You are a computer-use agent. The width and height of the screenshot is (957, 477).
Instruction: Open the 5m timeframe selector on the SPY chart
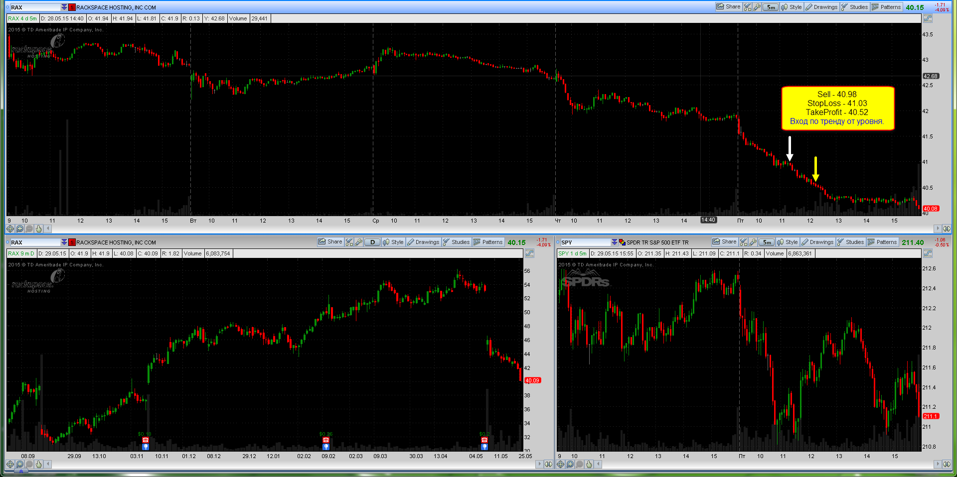click(x=767, y=242)
